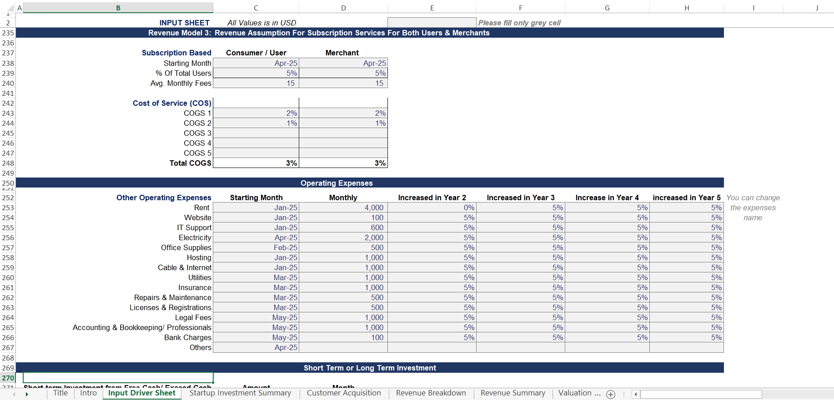Click the horizontal scrollbar left arrow
Screen dimensions: 834x400
click(636, 394)
